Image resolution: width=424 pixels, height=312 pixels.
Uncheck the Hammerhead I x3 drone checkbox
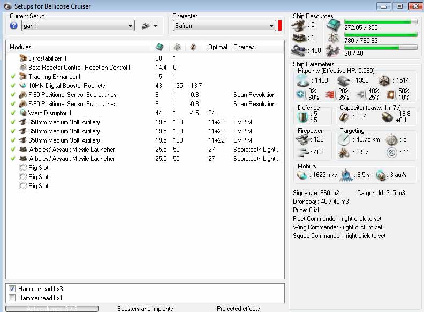coord(12,288)
